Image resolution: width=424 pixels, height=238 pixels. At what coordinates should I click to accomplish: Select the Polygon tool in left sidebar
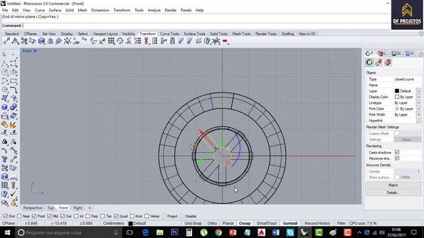point(5,90)
